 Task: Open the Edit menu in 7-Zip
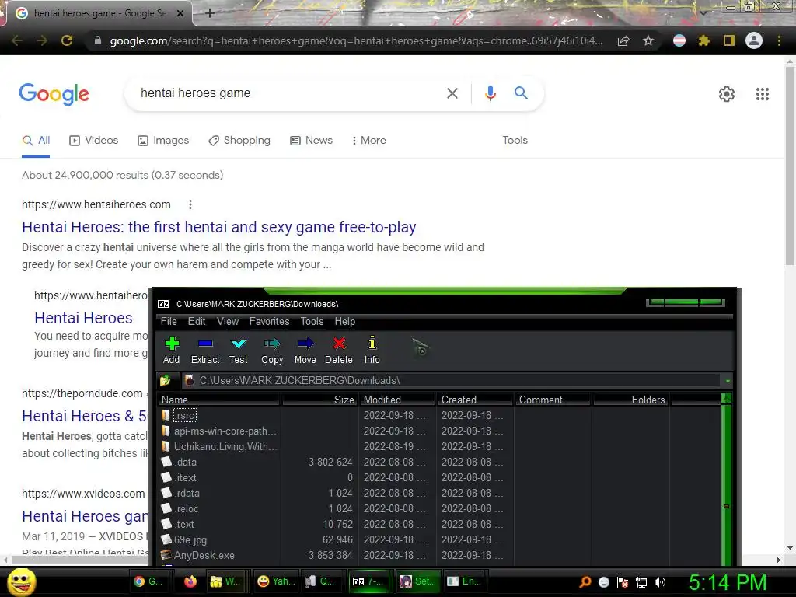(197, 321)
